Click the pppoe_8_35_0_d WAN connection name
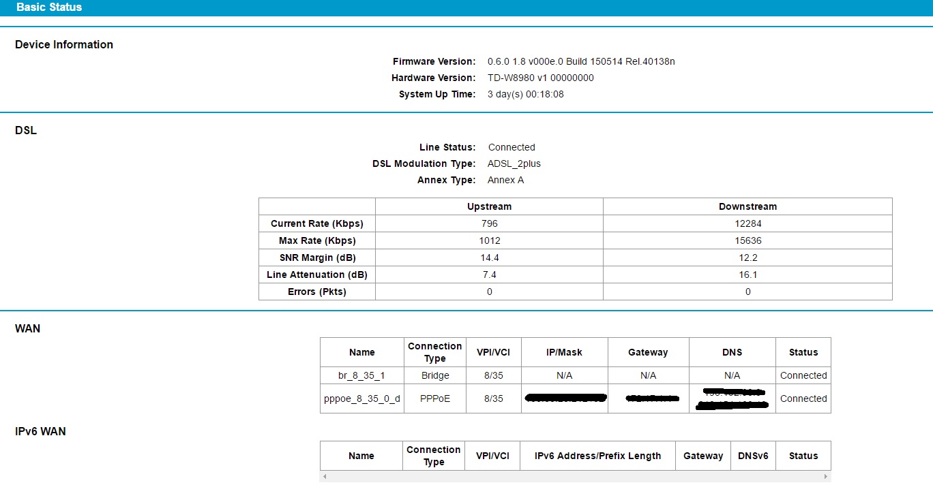 (x=361, y=398)
